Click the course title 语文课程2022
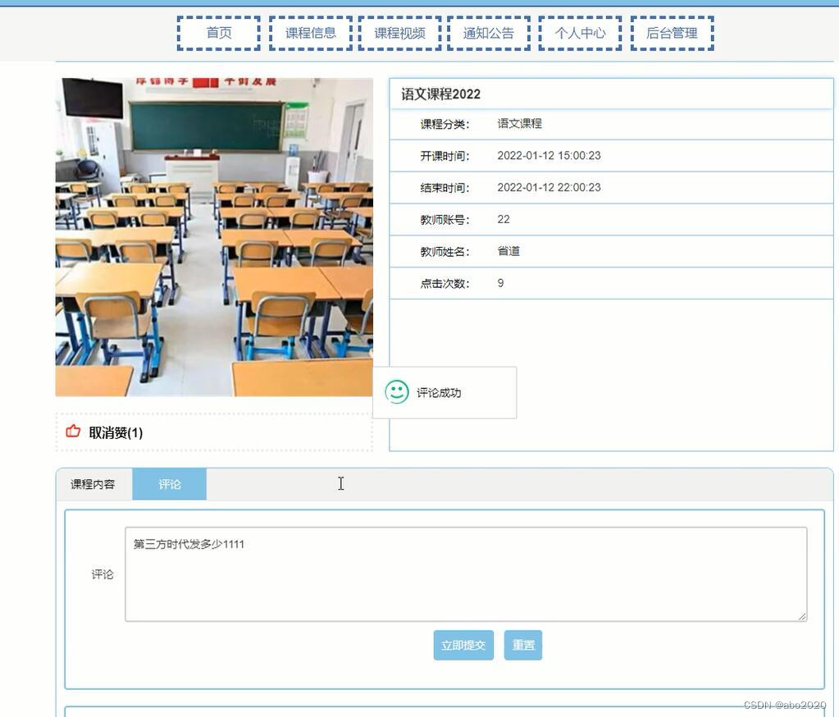 440,94
